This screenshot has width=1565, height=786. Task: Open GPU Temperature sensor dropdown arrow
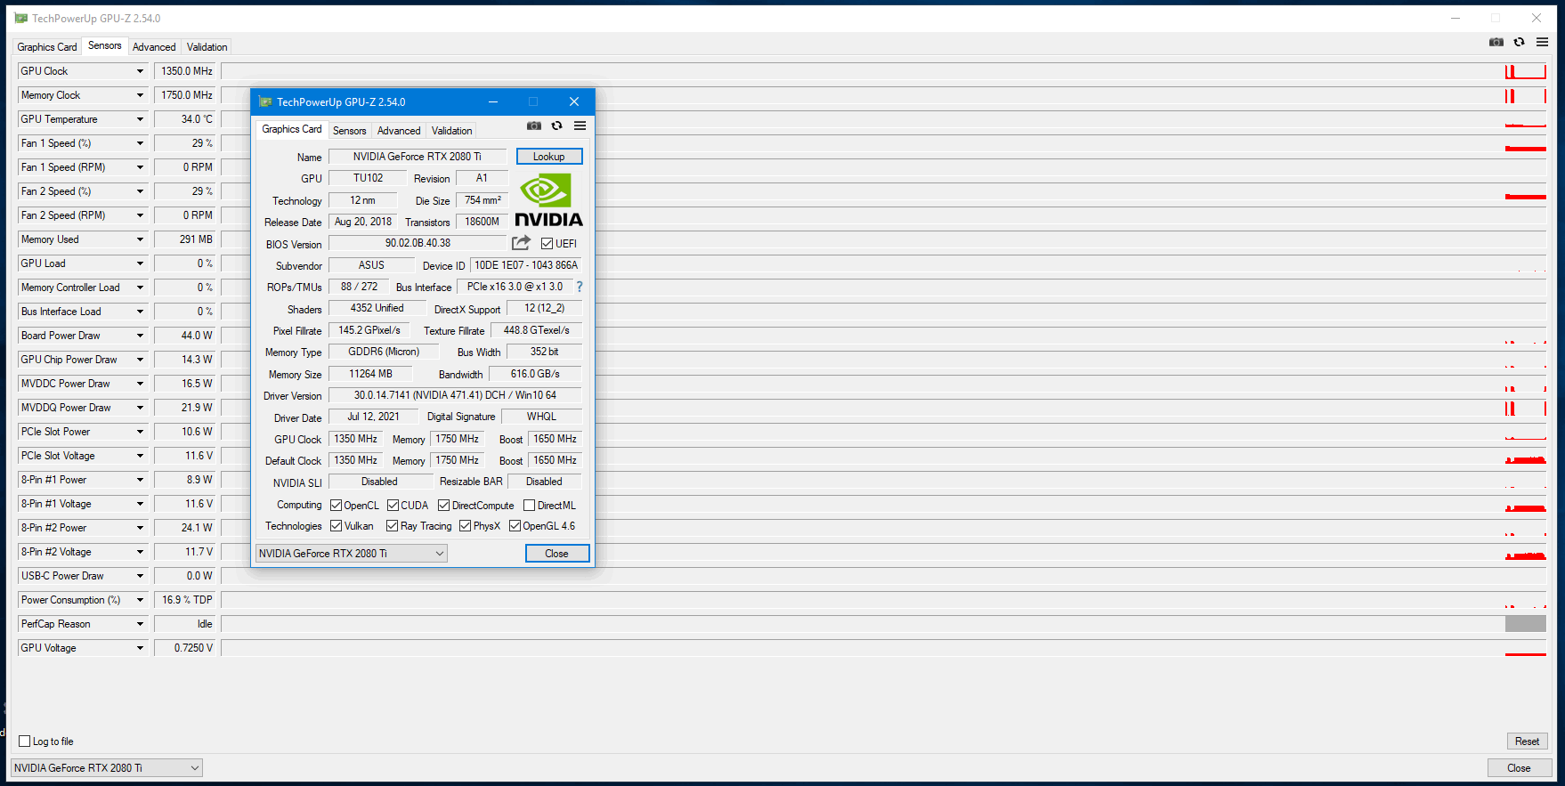(x=140, y=119)
